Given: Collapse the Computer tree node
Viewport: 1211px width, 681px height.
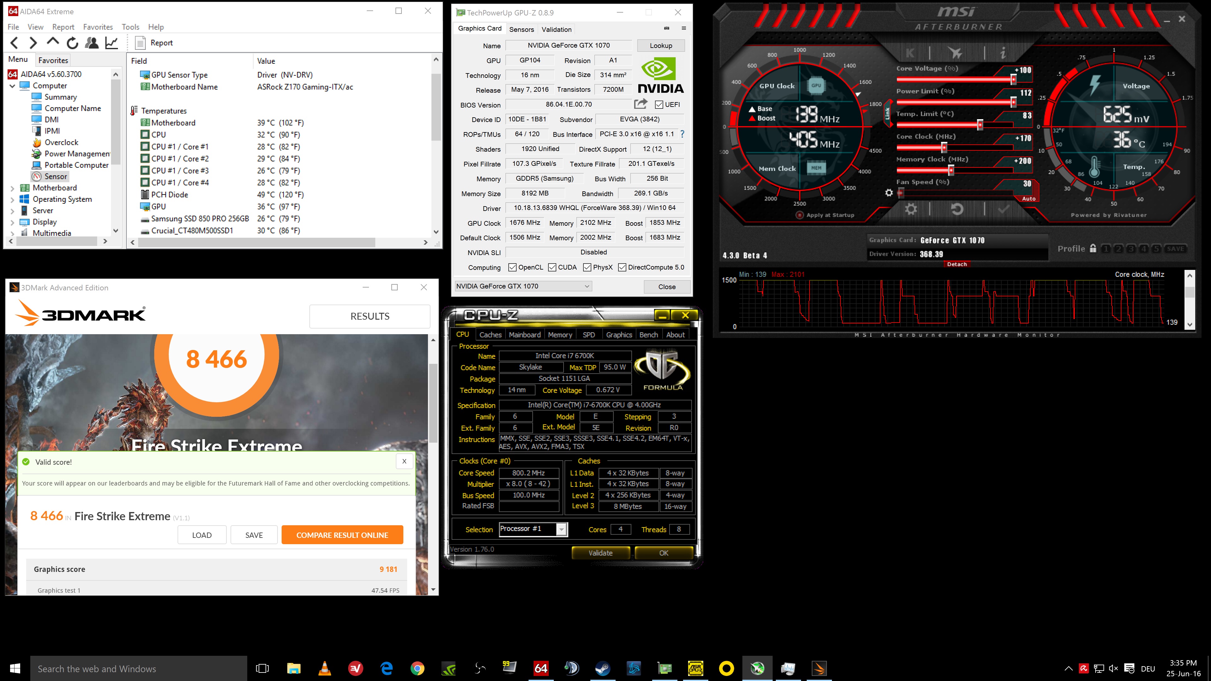Looking at the screenshot, I should coord(12,86).
